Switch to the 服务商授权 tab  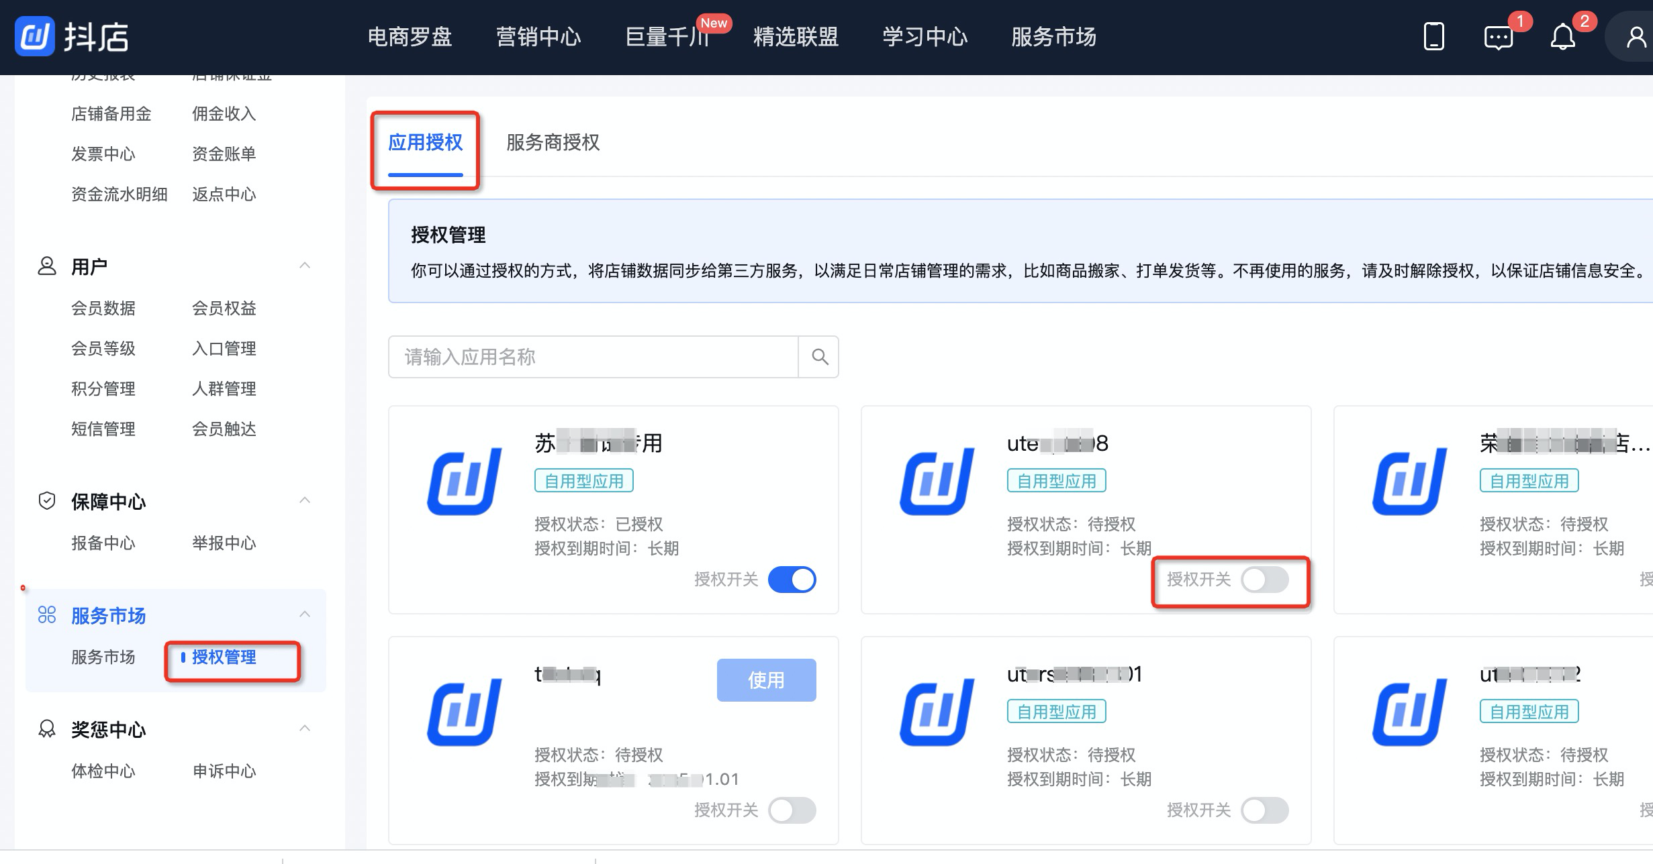click(553, 142)
